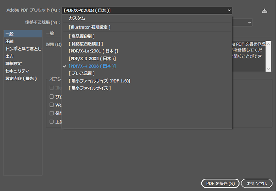Open 詳細設定 category
The height and width of the screenshot is (191, 276).
tap(23, 64)
